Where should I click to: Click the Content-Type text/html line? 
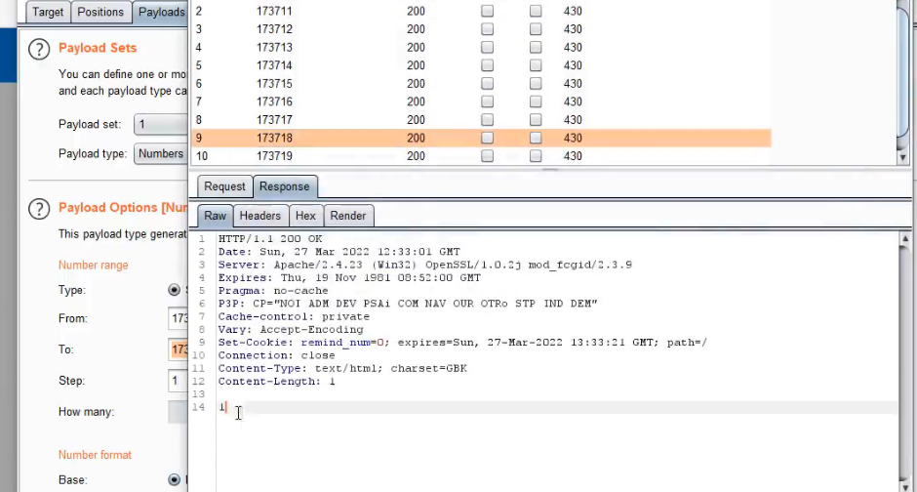342,369
